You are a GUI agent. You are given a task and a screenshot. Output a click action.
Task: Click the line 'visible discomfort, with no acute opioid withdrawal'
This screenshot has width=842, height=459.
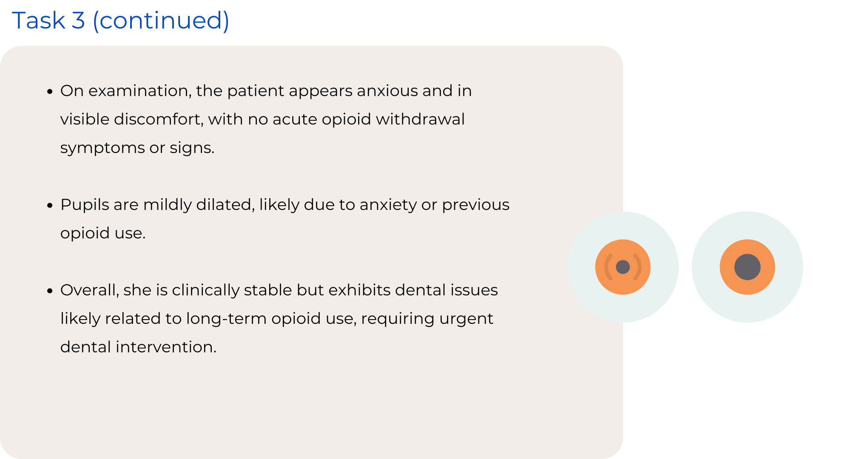click(x=262, y=119)
